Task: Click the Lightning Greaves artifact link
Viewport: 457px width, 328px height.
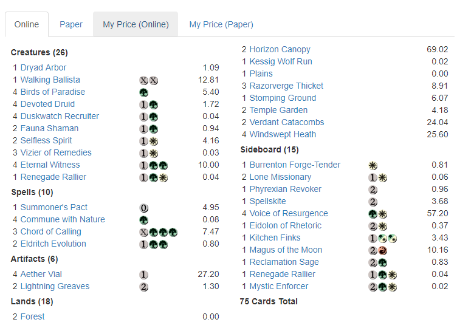Action: click(55, 286)
